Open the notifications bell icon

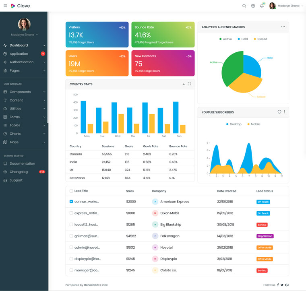262,6
